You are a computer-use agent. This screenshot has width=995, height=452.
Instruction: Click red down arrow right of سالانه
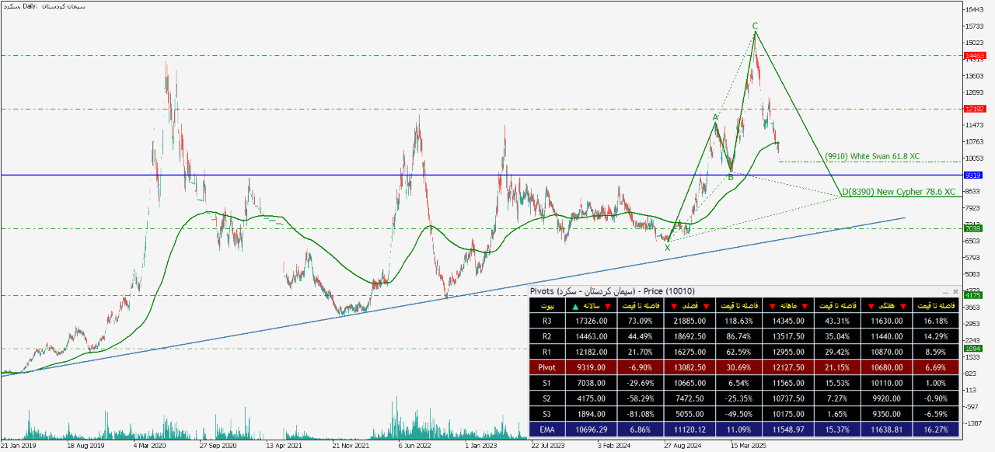click(x=608, y=306)
